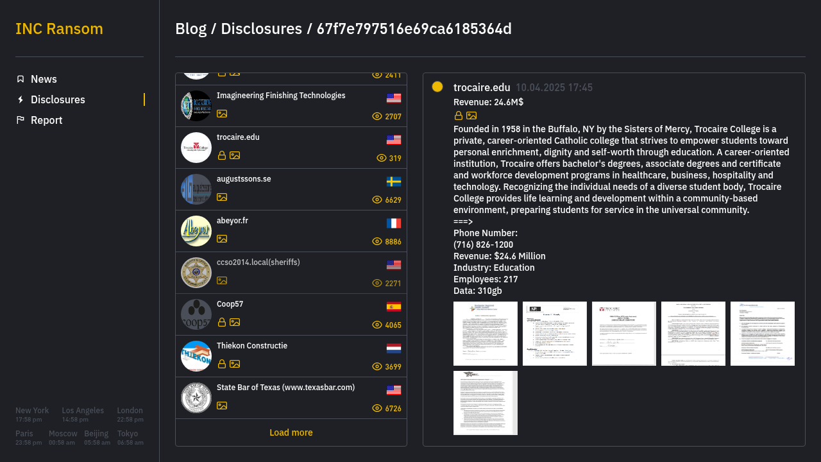The image size is (821, 462).
Task: Click the augustssons.se logo avatar
Action: coord(196,189)
